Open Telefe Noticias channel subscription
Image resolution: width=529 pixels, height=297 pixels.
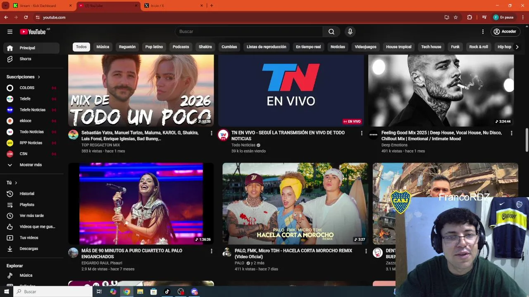(x=31, y=110)
